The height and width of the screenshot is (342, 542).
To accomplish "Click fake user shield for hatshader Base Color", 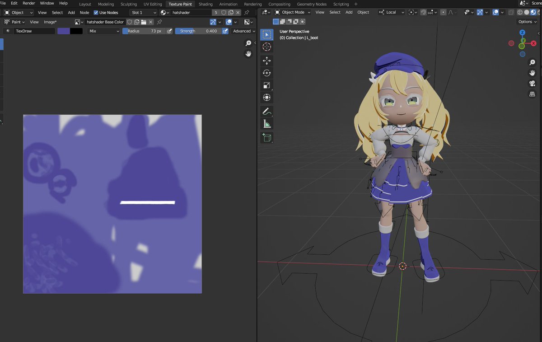I will pos(130,22).
